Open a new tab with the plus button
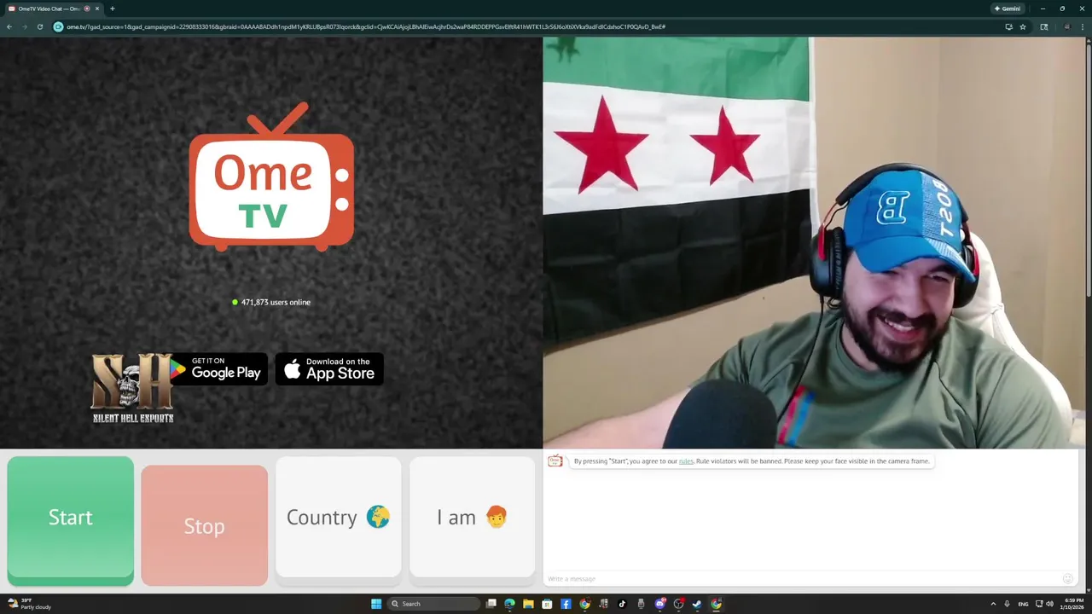The image size is (1092, 614). 112,9
